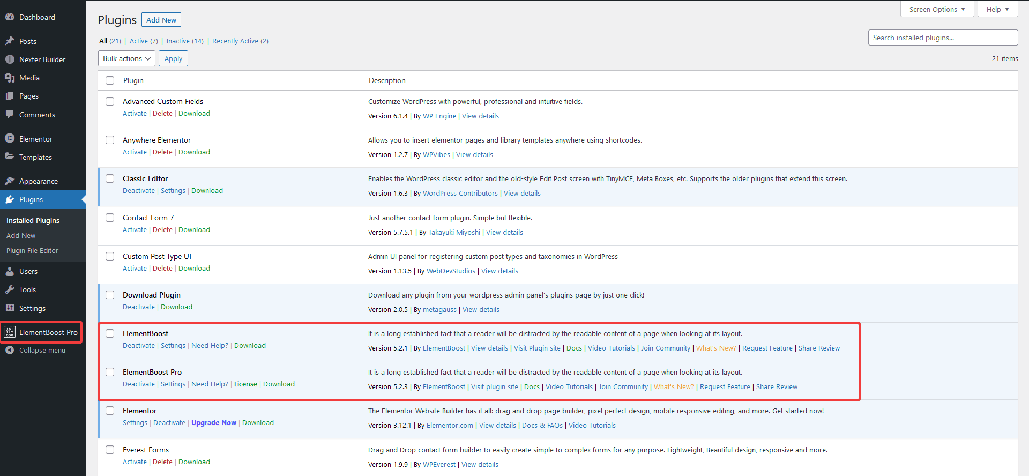Check the Elementor row checkbox

coord(110,411)
